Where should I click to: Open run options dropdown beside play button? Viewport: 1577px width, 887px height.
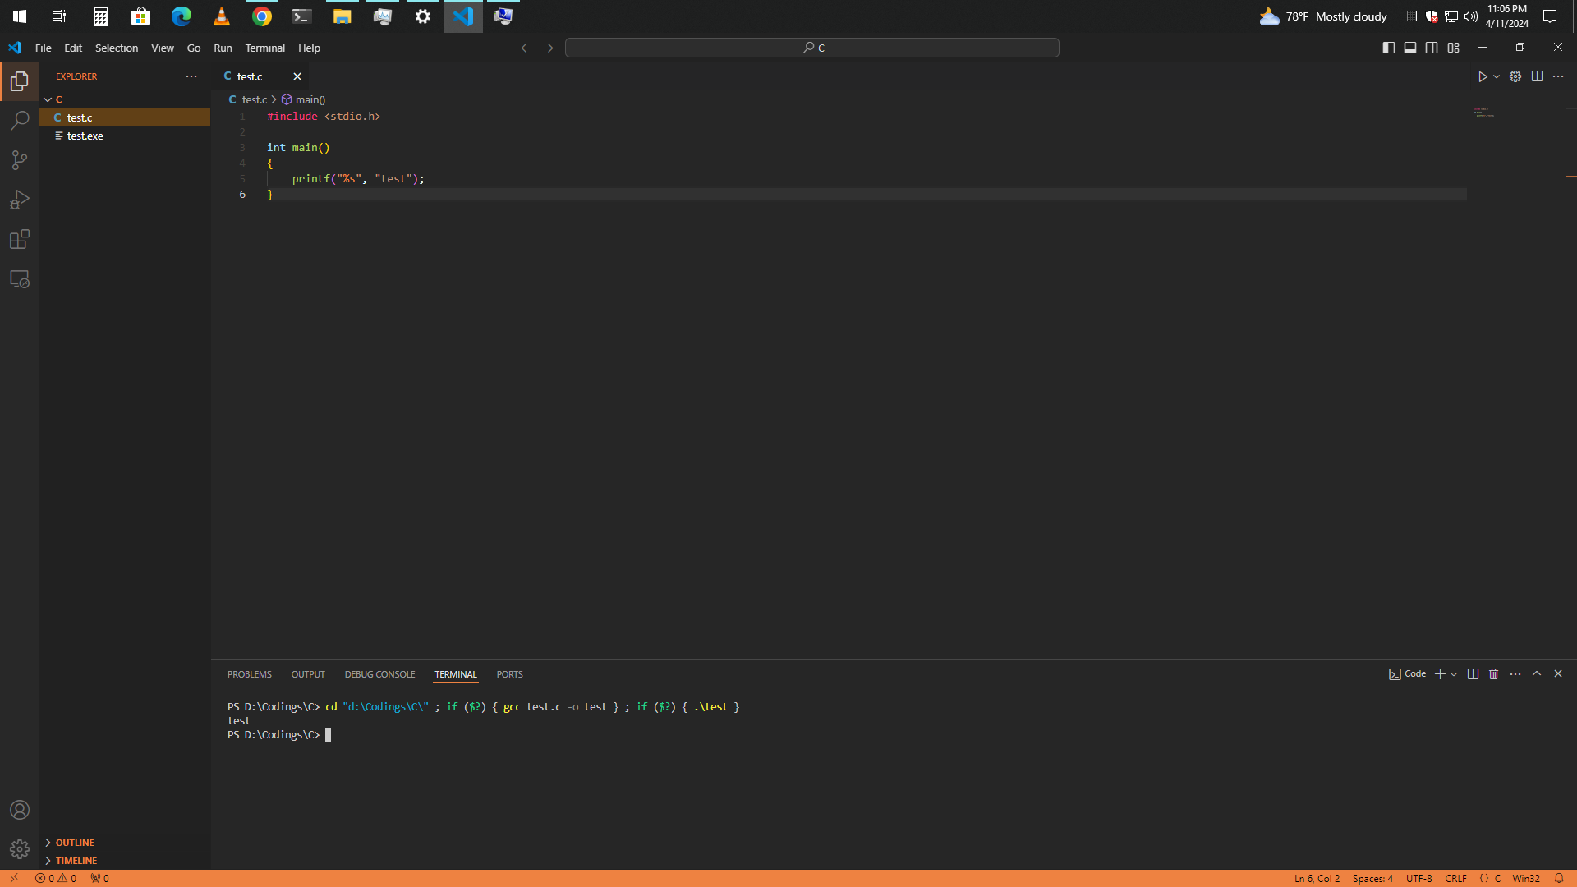coord(1497,76)
